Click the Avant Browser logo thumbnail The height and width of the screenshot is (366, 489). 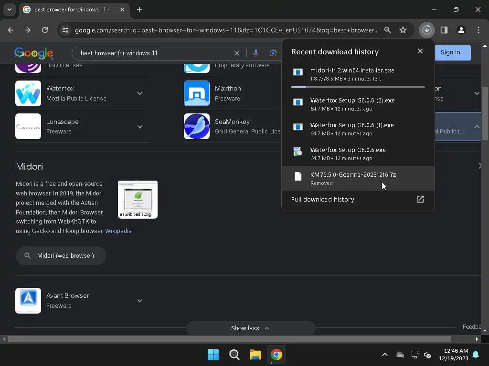[x=28, y=301]
